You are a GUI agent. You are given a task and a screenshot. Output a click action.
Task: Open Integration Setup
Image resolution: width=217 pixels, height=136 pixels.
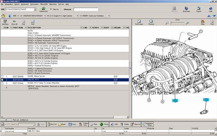coord(147,124)
